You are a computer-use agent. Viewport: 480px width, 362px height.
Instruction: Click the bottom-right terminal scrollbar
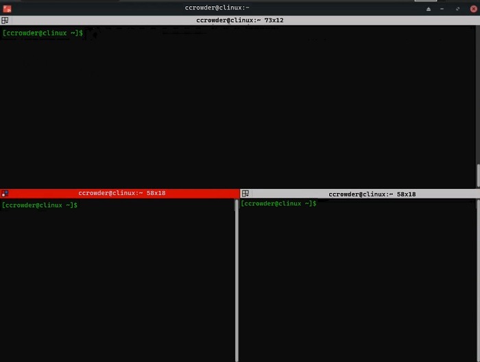click(478, 281)
